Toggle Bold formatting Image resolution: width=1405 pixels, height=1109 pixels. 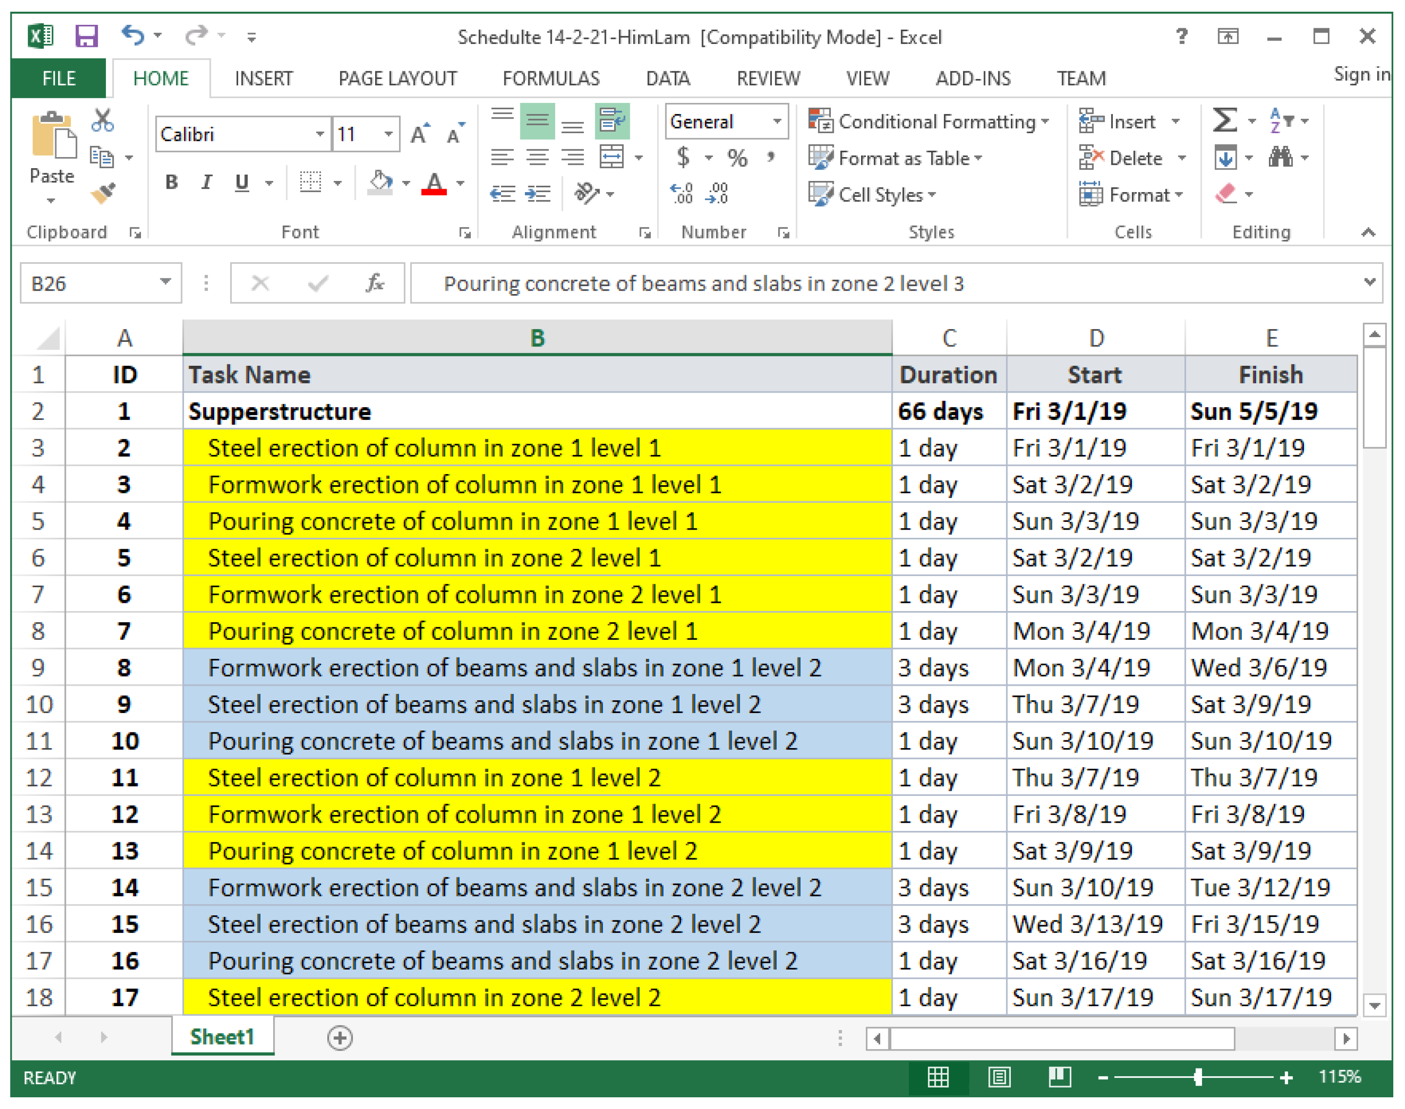172,182
